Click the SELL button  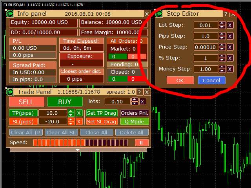[27, 102]
